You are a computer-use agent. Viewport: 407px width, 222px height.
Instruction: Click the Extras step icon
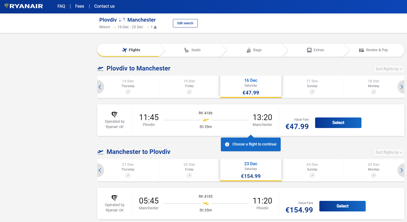coord(309,50)
